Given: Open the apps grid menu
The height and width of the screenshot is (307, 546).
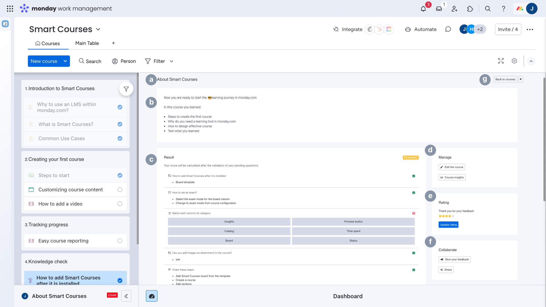Looking at the screenshot, I should [x=10, y=9].
